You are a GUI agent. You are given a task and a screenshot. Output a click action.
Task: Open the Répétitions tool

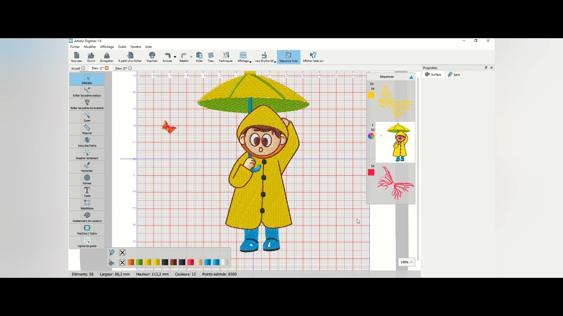(87, 205)
